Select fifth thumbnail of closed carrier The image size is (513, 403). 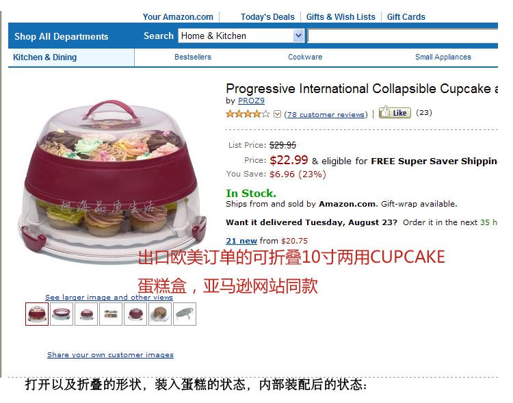(135, 314)
